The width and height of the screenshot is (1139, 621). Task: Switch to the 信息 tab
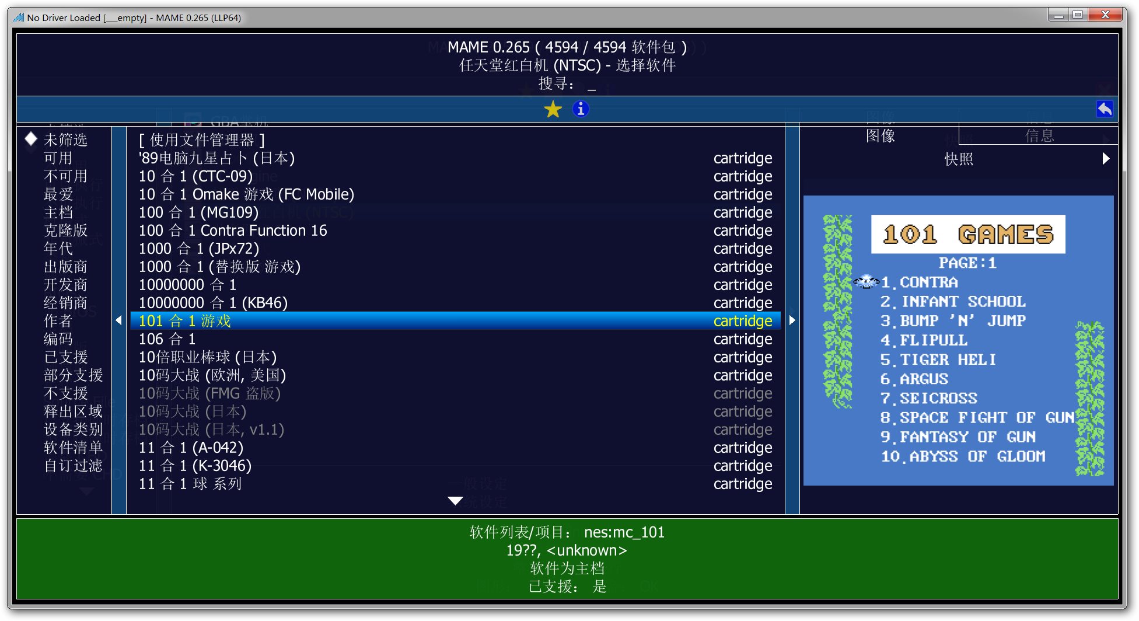[1039, 136]
